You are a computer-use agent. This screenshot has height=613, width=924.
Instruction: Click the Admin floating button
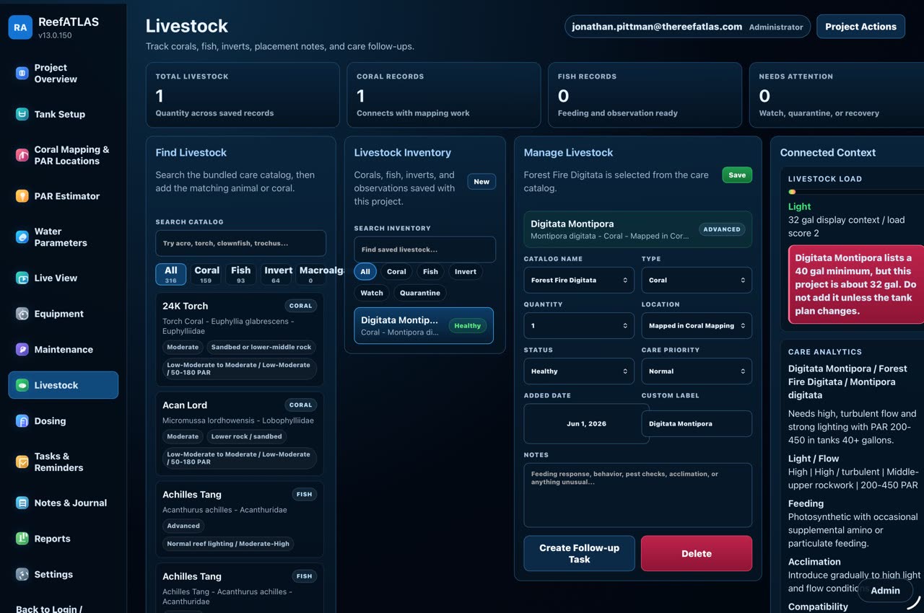[x=885, y=590]
